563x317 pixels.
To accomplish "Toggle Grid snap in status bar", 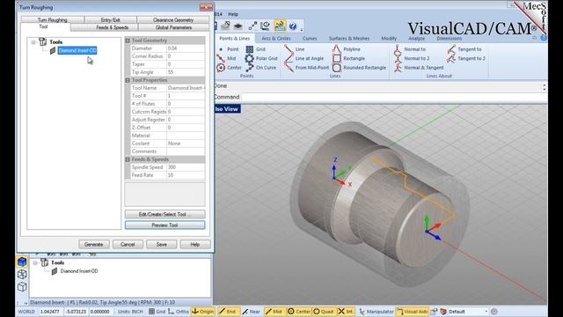I will point(157,312).
